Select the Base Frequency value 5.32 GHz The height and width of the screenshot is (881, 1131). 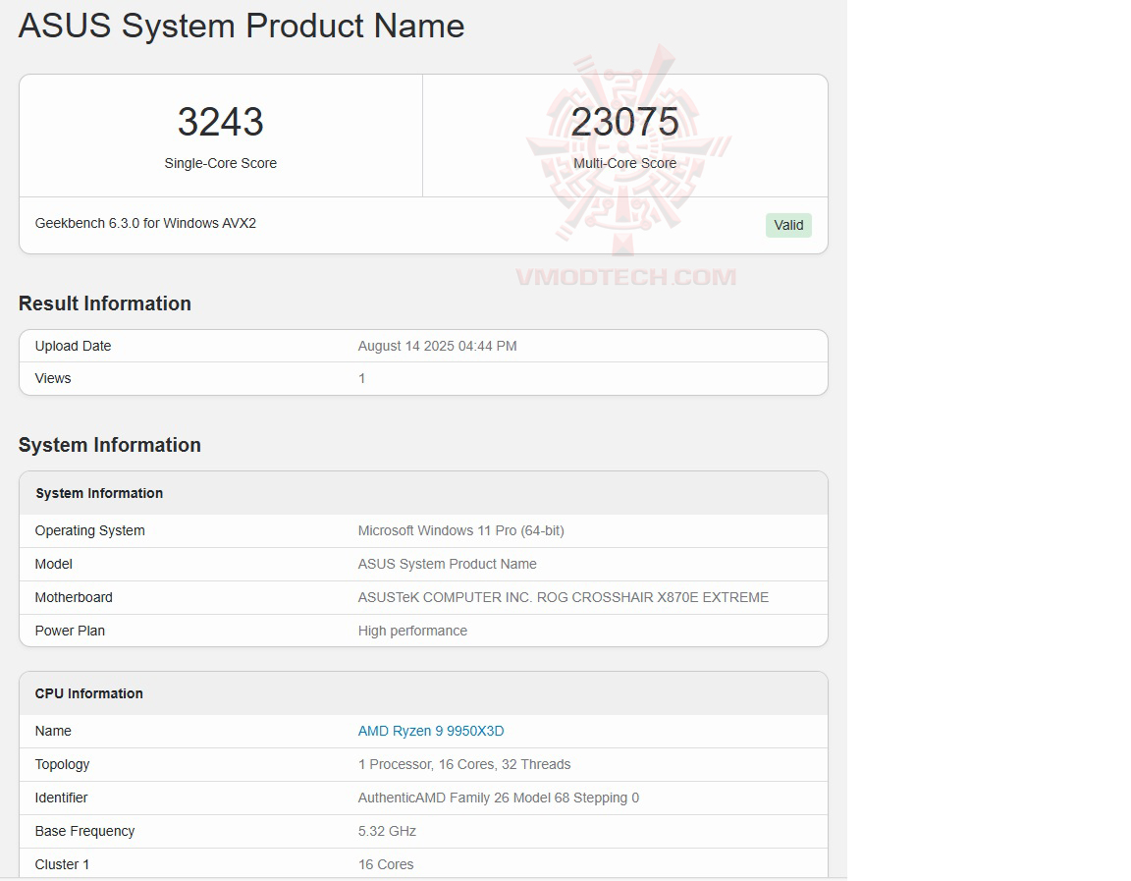387,831
